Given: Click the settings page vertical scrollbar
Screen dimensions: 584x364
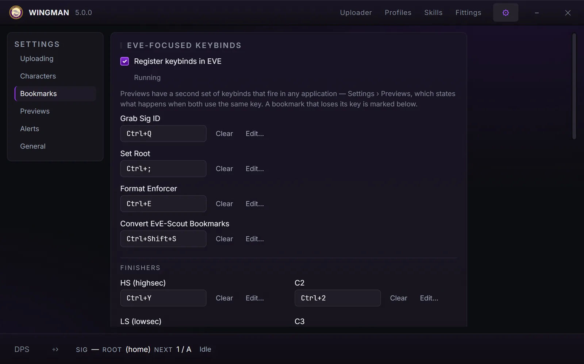Looking at the screenshot, I should 574,86.
